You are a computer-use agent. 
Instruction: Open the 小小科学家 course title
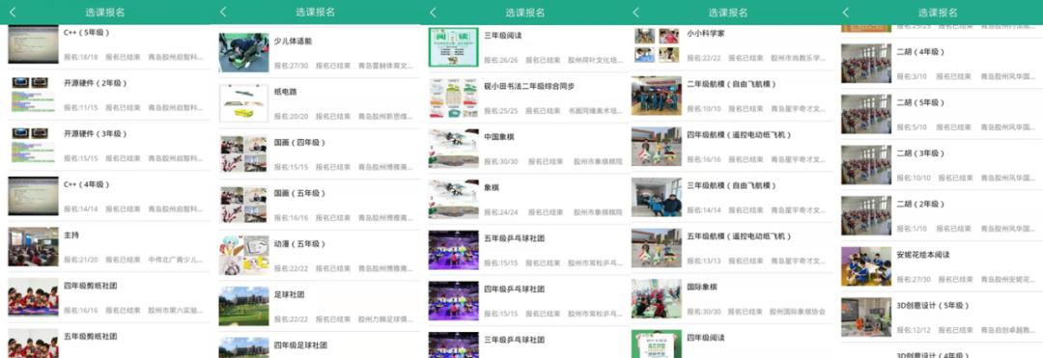click(706, 33)
